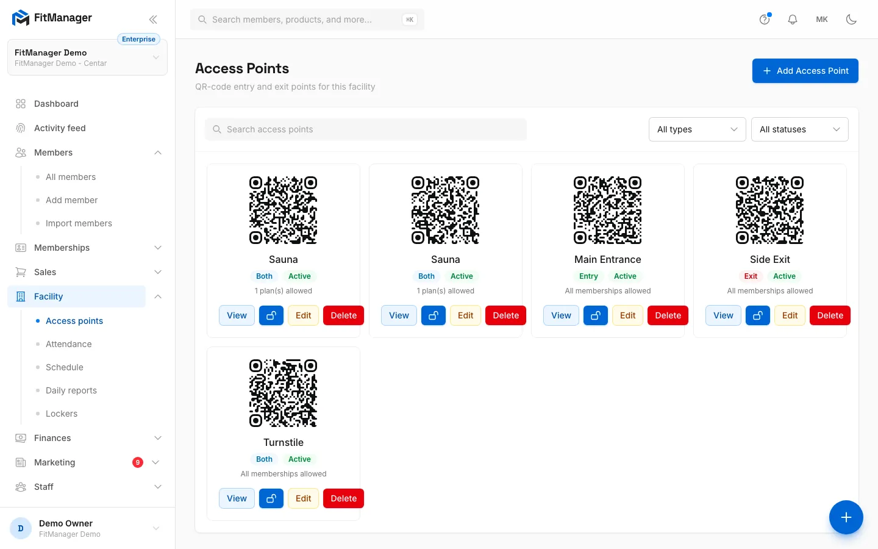Viewport: 878px width, 549px height.
Task: Open the notifications bell
Action: click(x=793, y=20)
